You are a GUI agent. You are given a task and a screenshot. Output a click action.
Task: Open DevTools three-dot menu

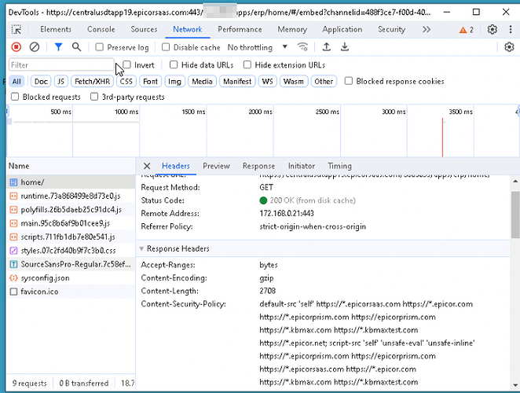pyautogui.click(x=511, y=30)
